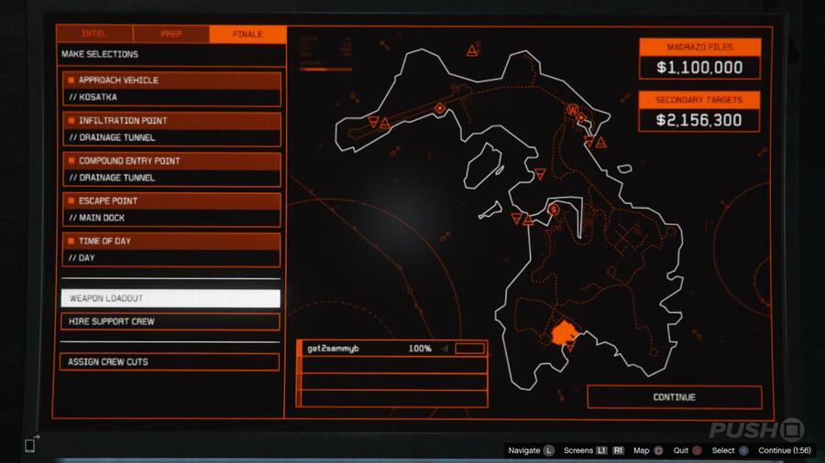Click the Quit circle button icon
Viewport: 825px width, 463px height.
(x=698, y=450)
